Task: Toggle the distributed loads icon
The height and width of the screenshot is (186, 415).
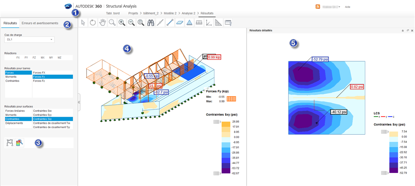Action: 199,23
